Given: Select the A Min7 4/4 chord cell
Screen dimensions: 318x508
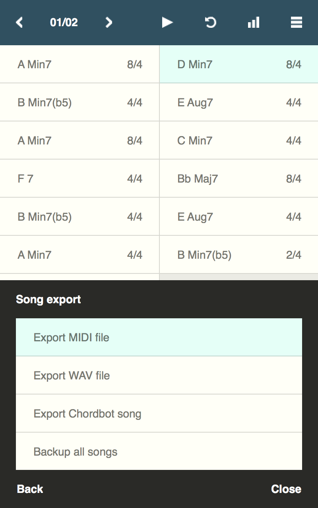Looking at the screenshot, I should click(79, 255).
